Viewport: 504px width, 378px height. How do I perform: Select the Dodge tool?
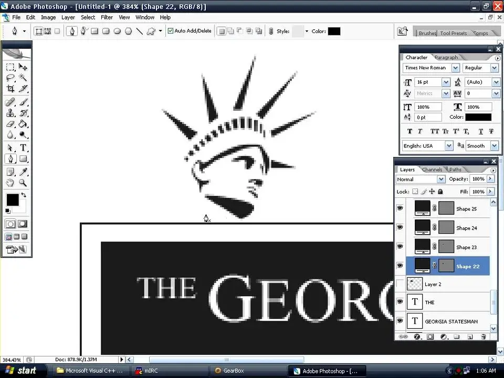click(23, 135)
